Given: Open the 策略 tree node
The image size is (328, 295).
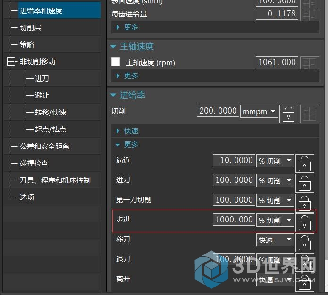Looking at the screenshot, I should [27, 44].
